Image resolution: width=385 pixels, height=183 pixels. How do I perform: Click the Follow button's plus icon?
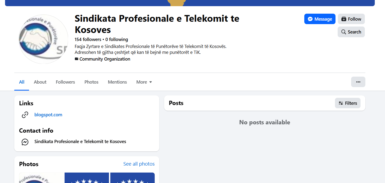pyautogui.click(x=344, y=19)
